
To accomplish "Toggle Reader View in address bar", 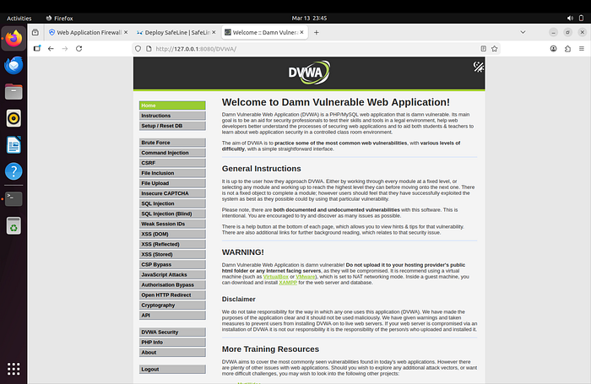I will pyautogui.click(x=483, y=49).
